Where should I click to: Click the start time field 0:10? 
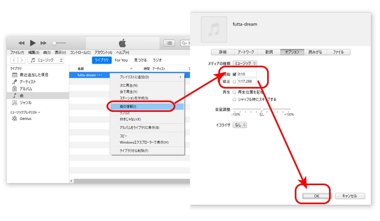point(246,74)
